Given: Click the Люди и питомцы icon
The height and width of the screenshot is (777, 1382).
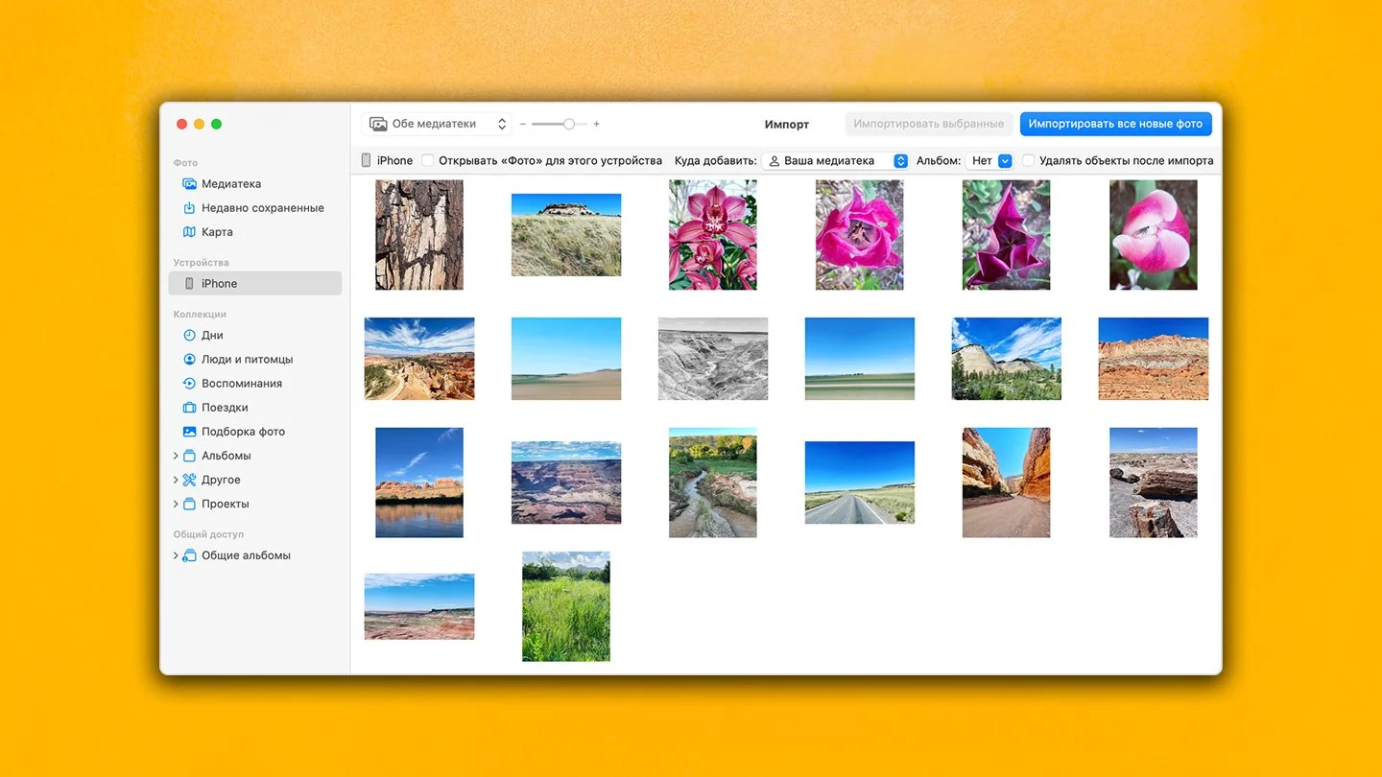Looking at the screenshot, I should 189,360.
